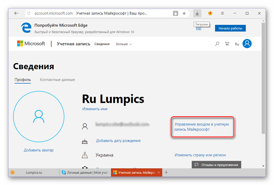Image resolution: width=274 pixels, height=185 pixels.
Task: Click Добавить дату рождения link
Action: (x=118, y=141)
